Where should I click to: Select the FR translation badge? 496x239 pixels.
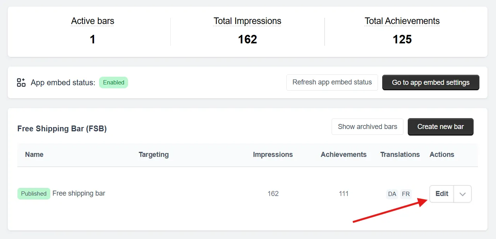pyautogui.click(x=406, y=194)
